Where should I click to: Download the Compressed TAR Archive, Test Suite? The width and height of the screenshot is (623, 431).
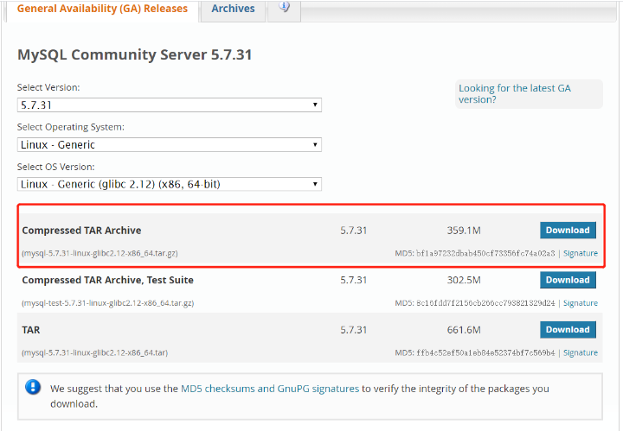568,280
